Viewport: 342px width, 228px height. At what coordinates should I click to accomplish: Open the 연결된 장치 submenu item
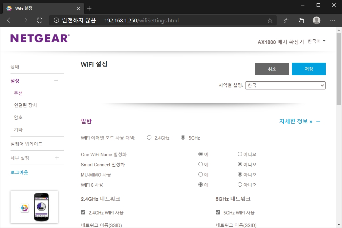pos(25,105)
